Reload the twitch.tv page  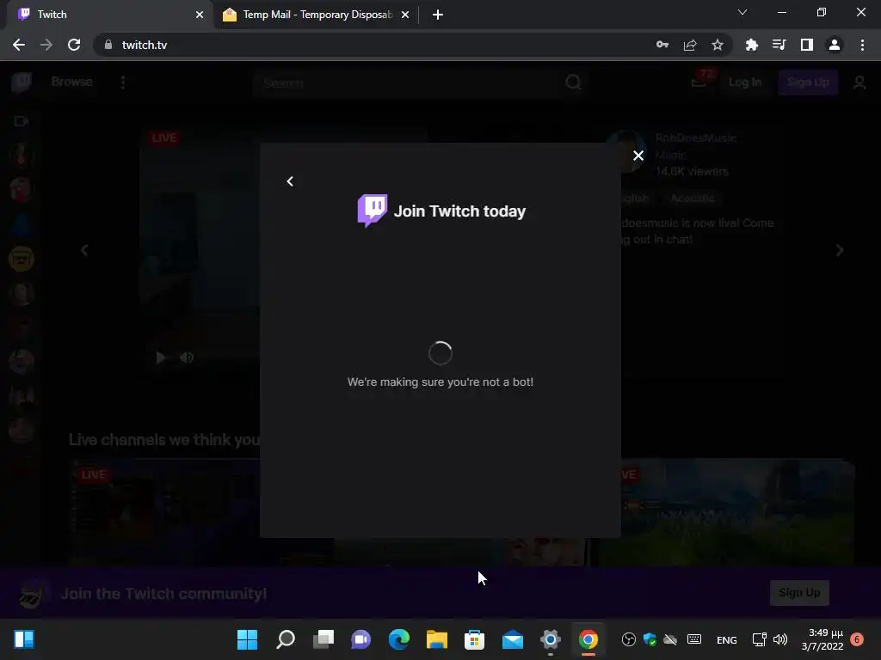pos(74,45)
